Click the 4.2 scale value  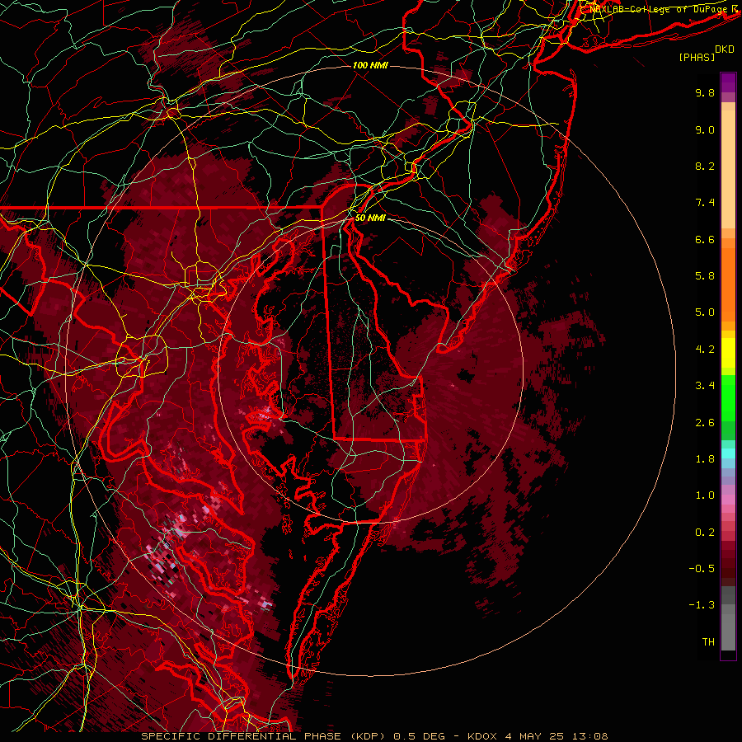pyautogui.click(x=705, y=350)
